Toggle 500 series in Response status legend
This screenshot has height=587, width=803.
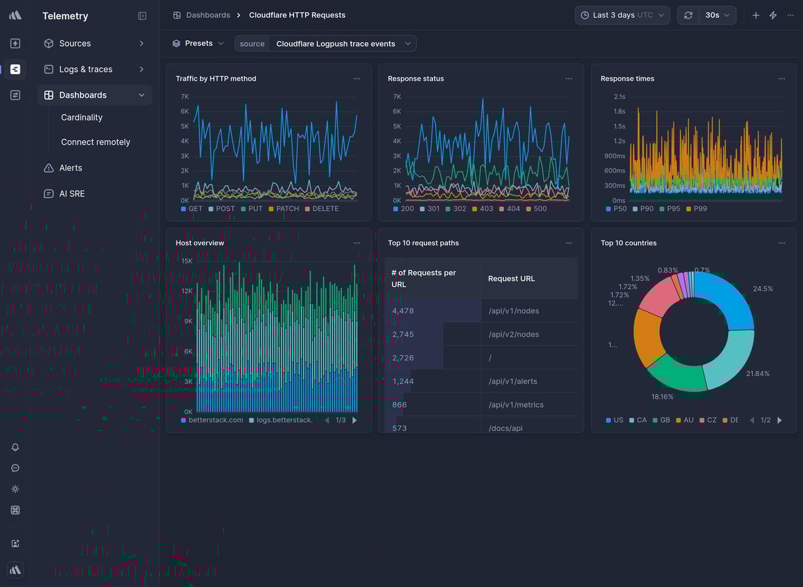[x=536, y=208]
